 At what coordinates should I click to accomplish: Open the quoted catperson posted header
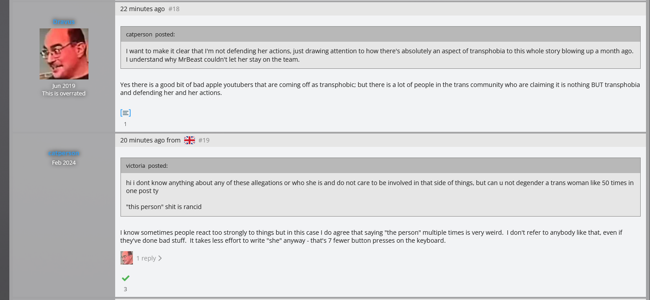point(150,34)
